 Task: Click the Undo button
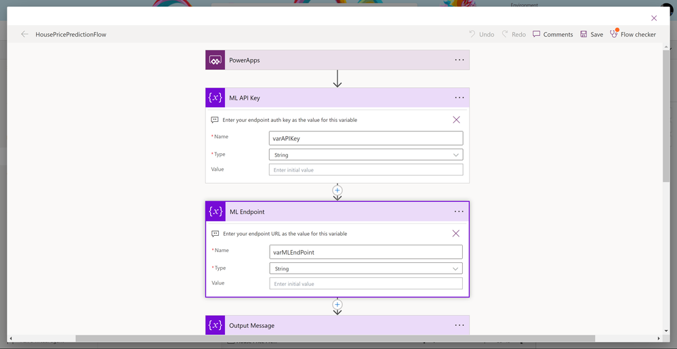pos(481,34)
